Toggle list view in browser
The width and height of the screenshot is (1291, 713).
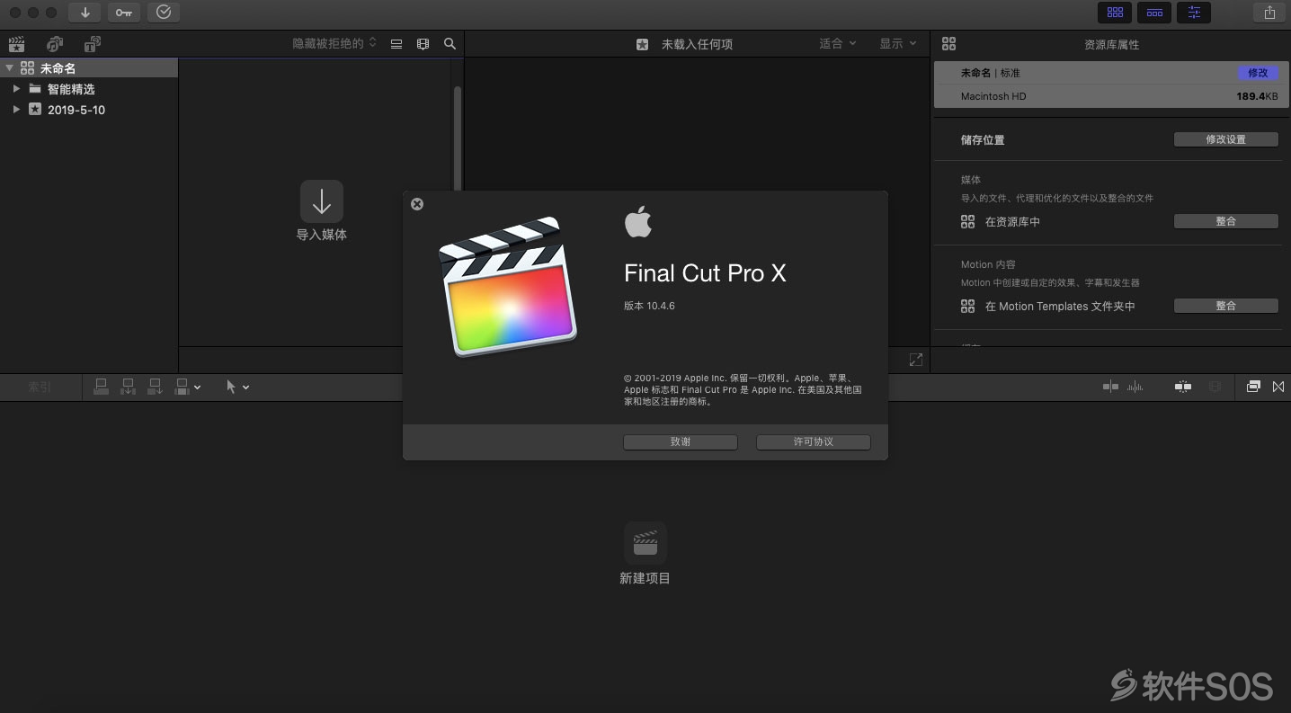pos(396,43)
